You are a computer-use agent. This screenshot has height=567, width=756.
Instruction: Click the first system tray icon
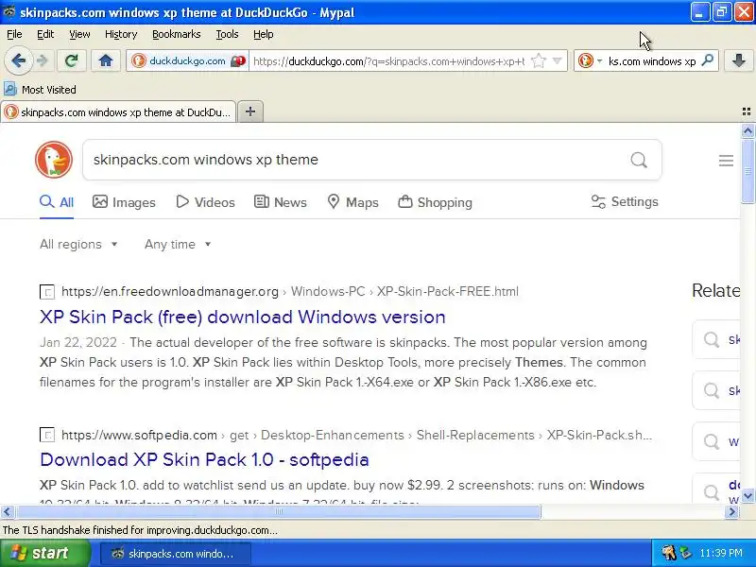click(x=669, y=553)
